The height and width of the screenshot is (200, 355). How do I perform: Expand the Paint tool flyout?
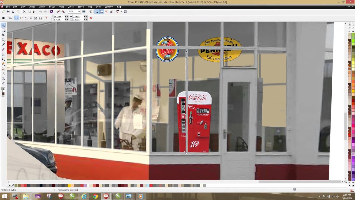click(x=5, y=65)
